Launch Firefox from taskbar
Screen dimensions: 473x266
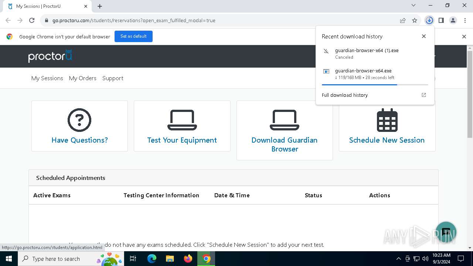pyautogui.click(x=188, y=259)
